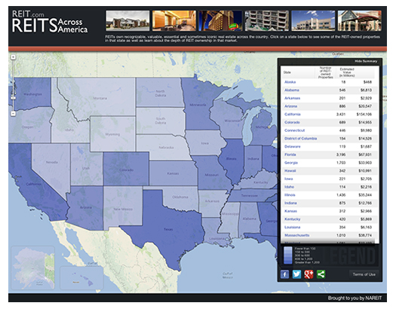Select Colorado state on the map

(126, 169)
